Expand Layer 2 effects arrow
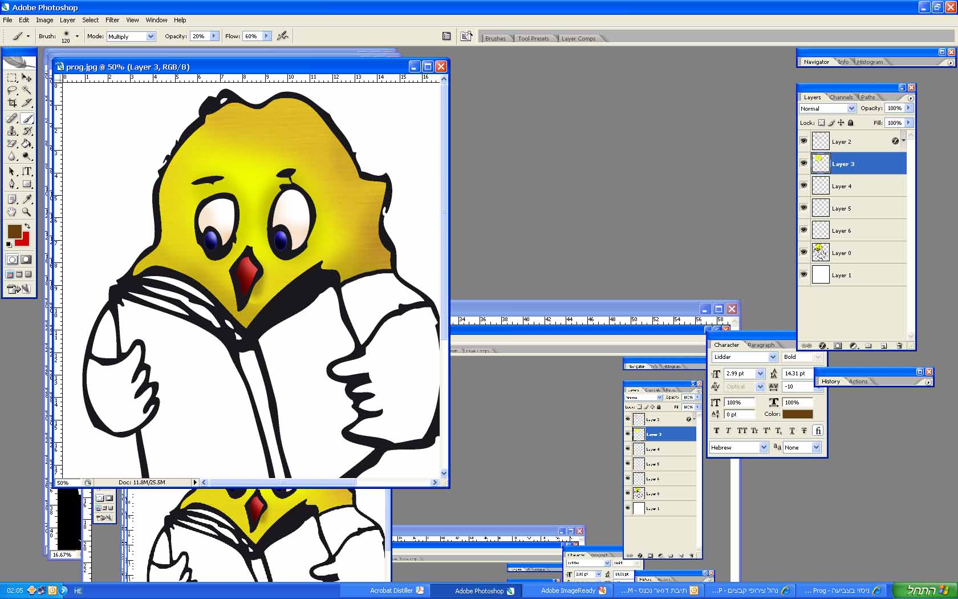The width and height of the screenshot is (958, 599). [904, 140]
